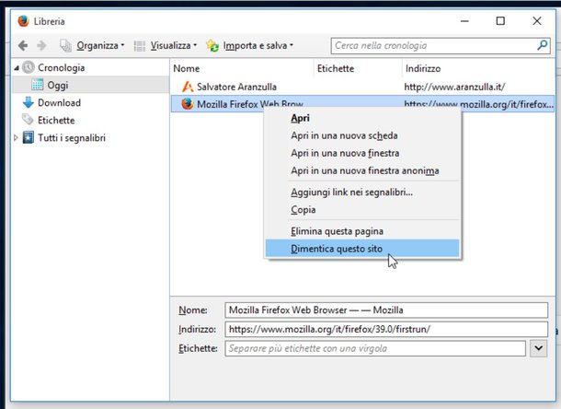The height and width of the screenshot is (409, 561).
Task: Select the Salvatore Aranzulla history entry
Action: (x=236, y=87)
